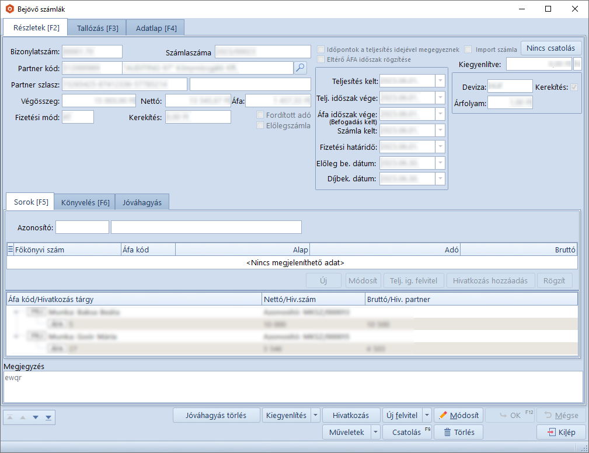Expand the Kiegyenlítés button dropdown arrow
The height and width of the screenshot is (453, 589).
point(315,416)
